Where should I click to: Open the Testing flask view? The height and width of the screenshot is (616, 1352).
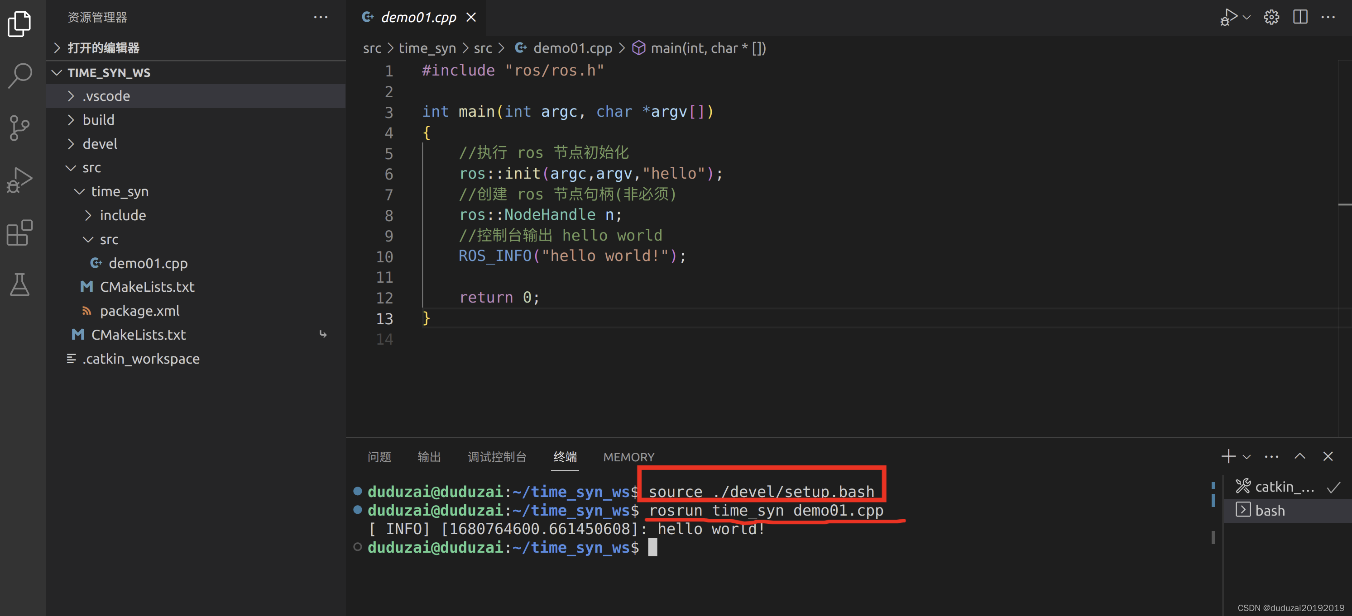(20, 284)
